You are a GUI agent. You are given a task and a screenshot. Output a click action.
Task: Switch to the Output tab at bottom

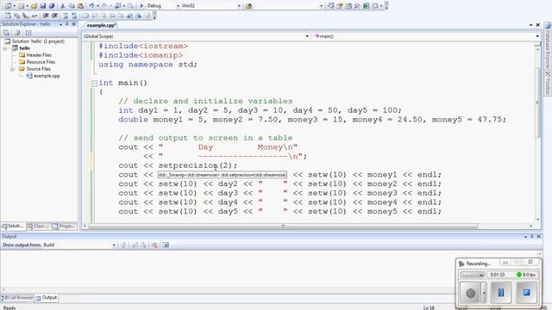tap(46, 298)
